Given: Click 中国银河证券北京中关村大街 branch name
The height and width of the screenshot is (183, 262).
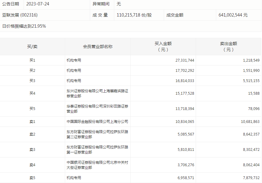Looking at the screenshot, I should pyautogui.click(x=97, y=165).
